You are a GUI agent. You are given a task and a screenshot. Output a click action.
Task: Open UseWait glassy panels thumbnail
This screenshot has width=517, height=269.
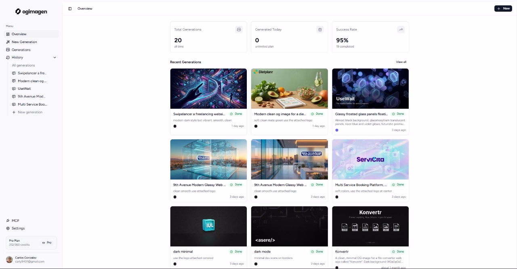(x=370, y=89)
